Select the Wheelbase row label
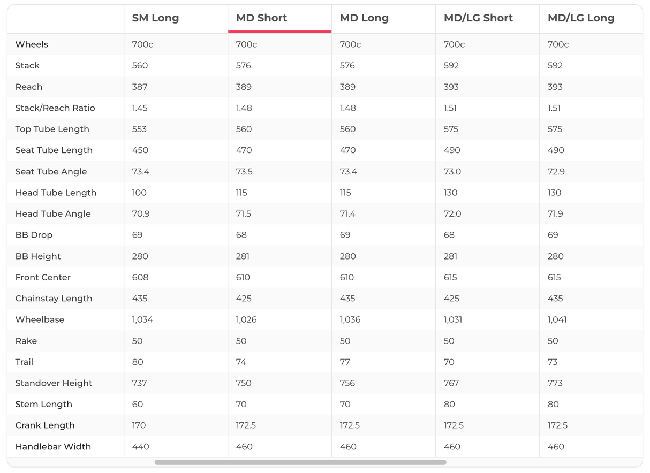Viewport: 650px width, 473px height. (x=40, y=319)
